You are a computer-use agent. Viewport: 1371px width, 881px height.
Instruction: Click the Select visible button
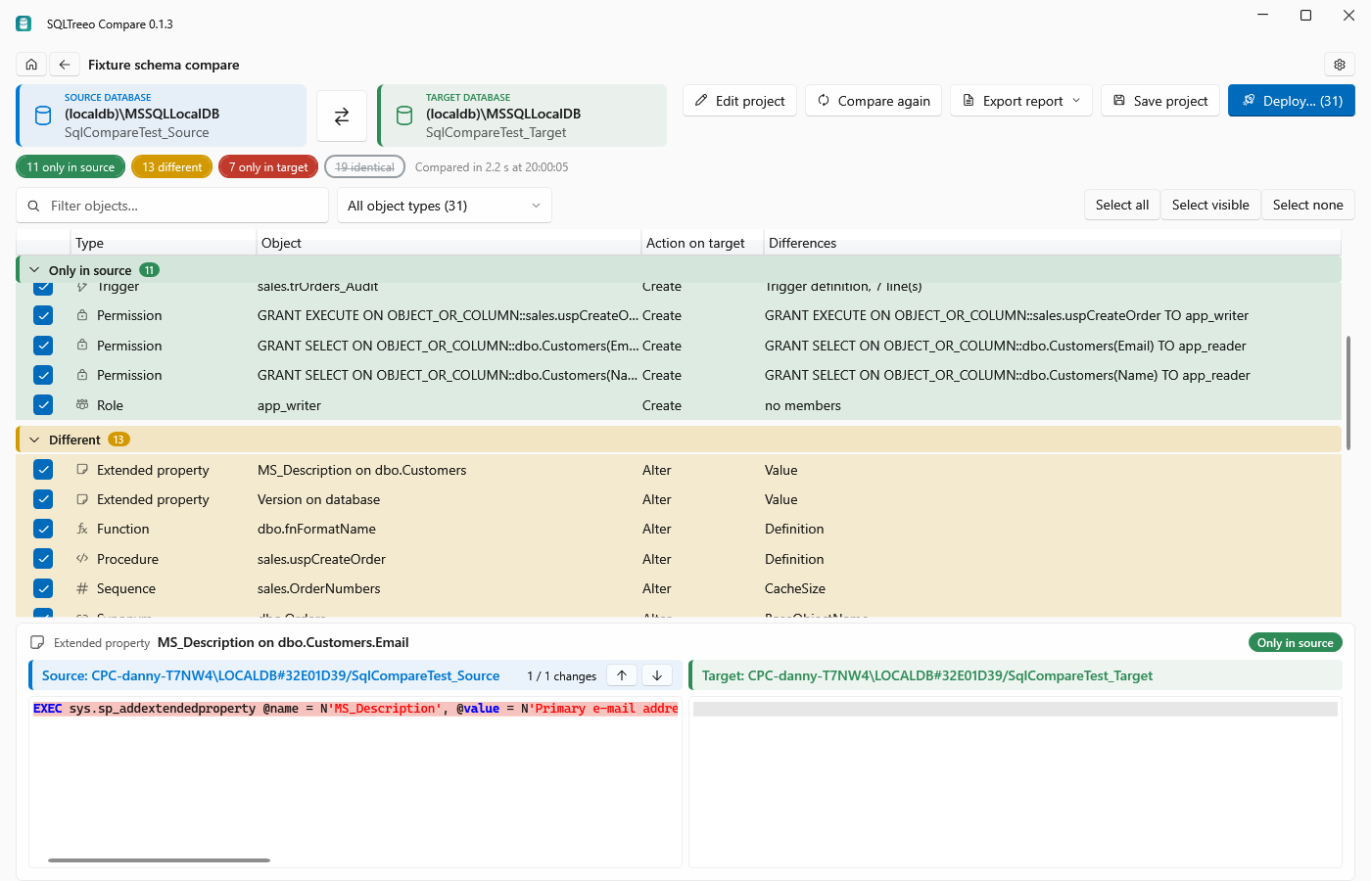click(x=1210, y=205)
